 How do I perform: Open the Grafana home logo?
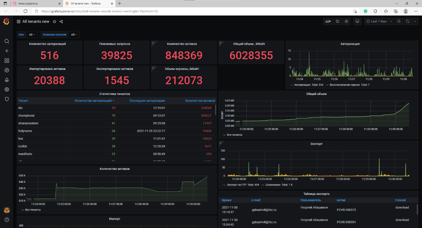7,22
